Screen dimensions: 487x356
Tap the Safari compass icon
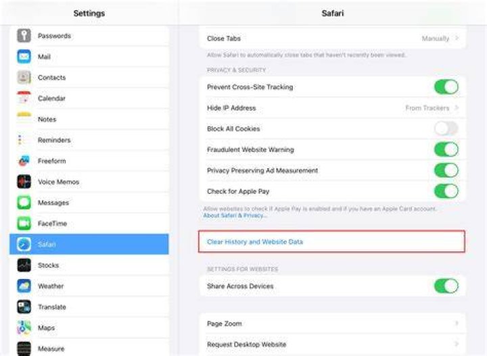(x=24, y=245)
